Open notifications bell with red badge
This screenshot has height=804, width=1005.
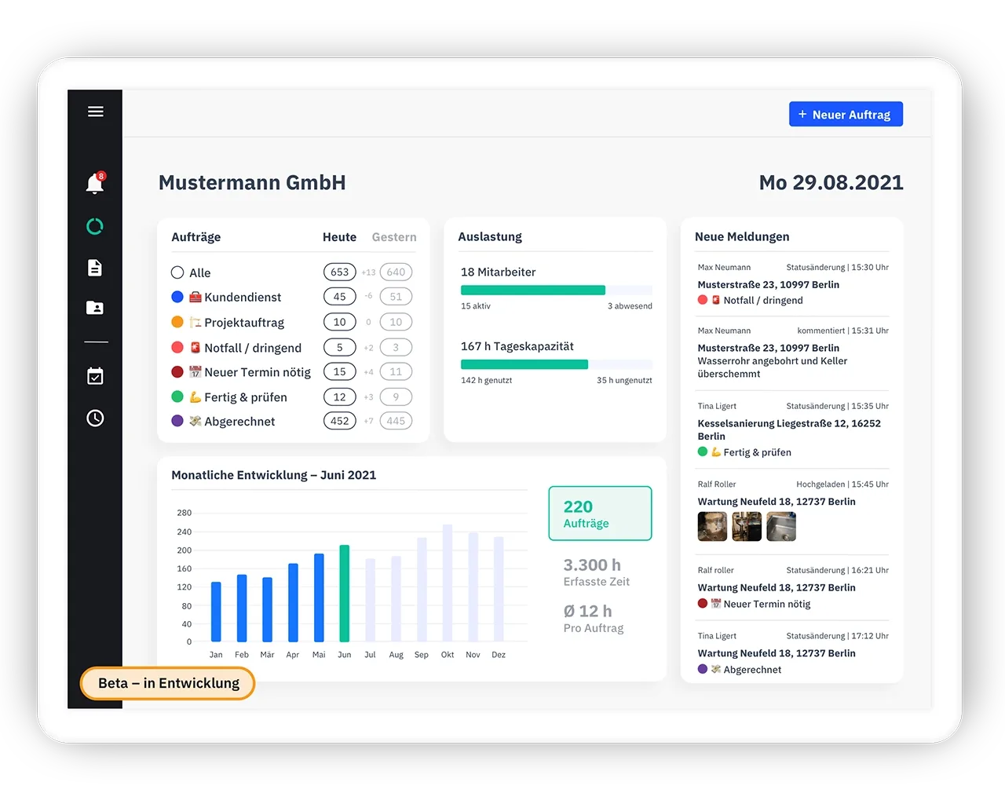click(x=95, y=184)
